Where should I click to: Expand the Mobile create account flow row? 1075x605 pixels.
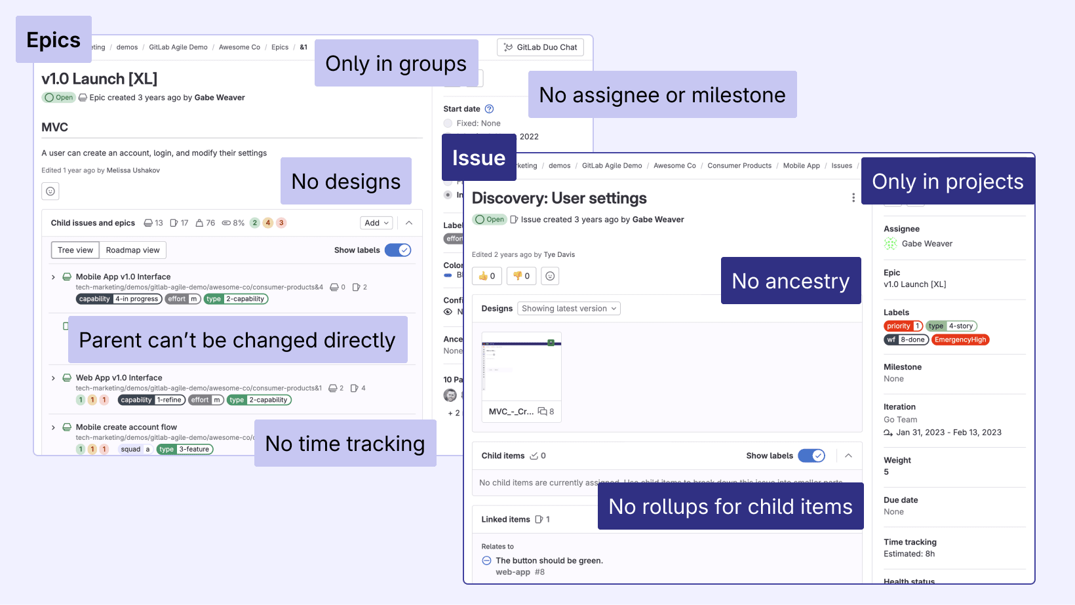pyautogui.click(x=54, y=427)
